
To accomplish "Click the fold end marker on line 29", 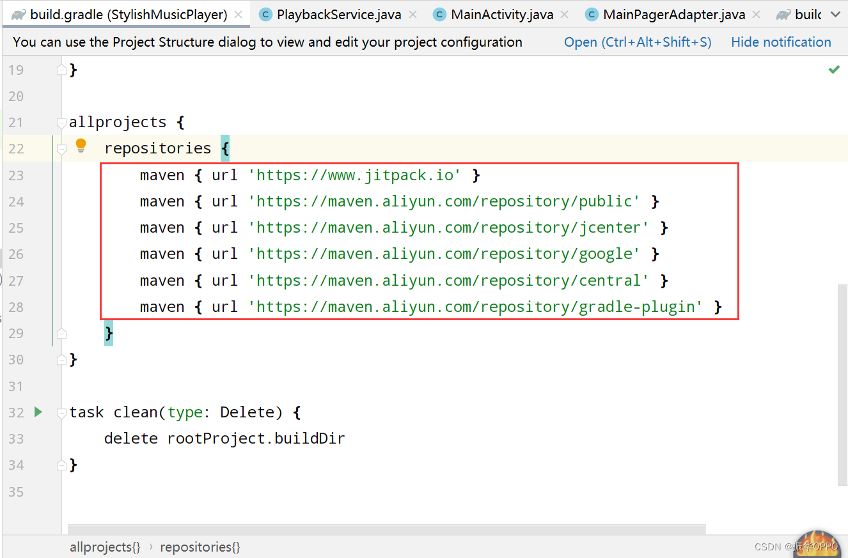I will (61, 333).
